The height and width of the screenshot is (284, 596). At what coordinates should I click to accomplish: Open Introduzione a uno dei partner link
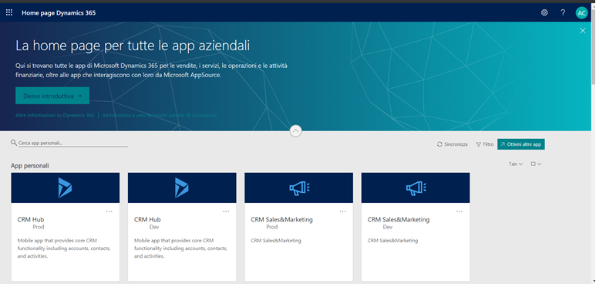160,115
